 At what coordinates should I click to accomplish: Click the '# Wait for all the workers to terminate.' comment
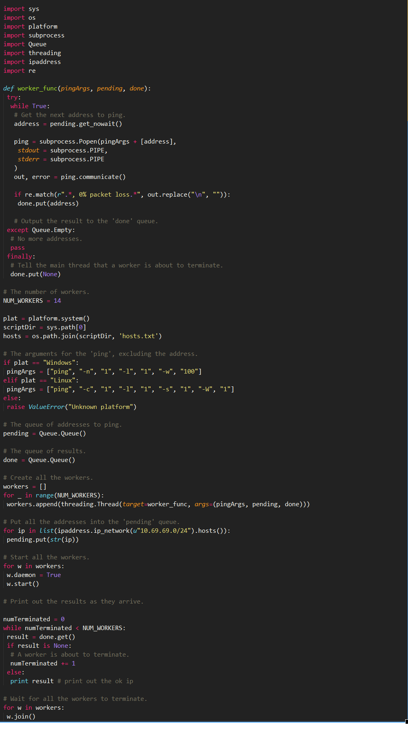(x=75, y=699)
